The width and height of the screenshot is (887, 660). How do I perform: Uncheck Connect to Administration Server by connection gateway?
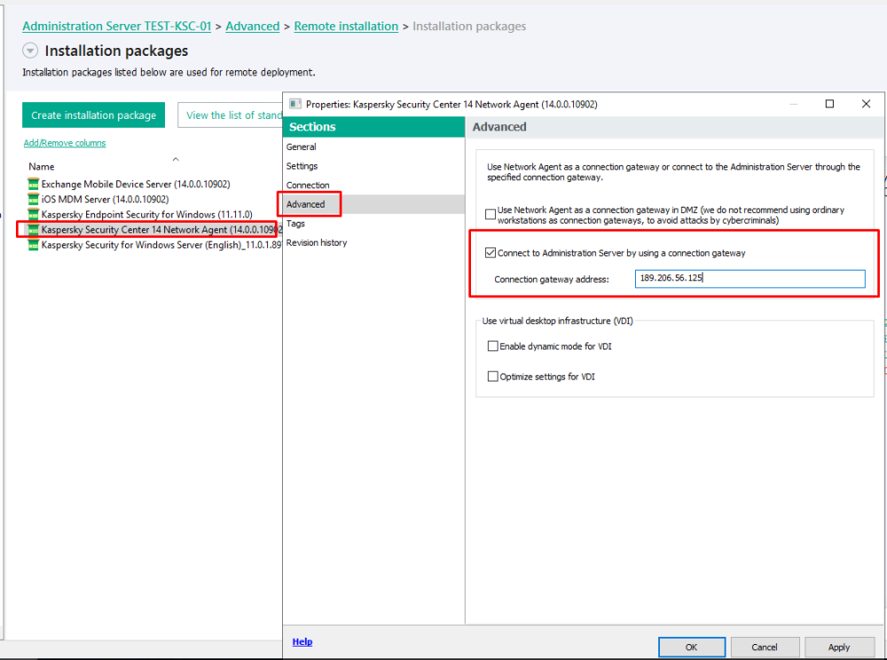(x=491, y=253)
